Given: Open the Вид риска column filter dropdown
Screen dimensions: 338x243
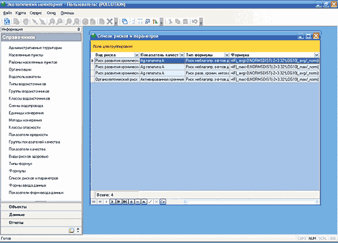Looking at the screenshot, I should [x=137, y=55].
